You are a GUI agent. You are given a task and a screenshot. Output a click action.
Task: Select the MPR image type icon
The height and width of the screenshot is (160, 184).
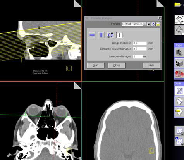tap(179, 52)
